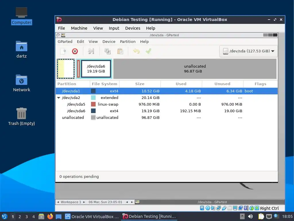Click VirtualBox display settings status icon
Image resolution: width=294 pixels, height=221 pixels.
click(235, 208)
